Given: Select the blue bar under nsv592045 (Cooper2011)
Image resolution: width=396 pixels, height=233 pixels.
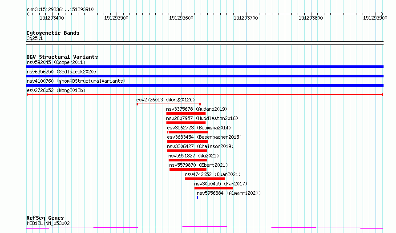Looking at the screenshot, I should click(205, 67).
